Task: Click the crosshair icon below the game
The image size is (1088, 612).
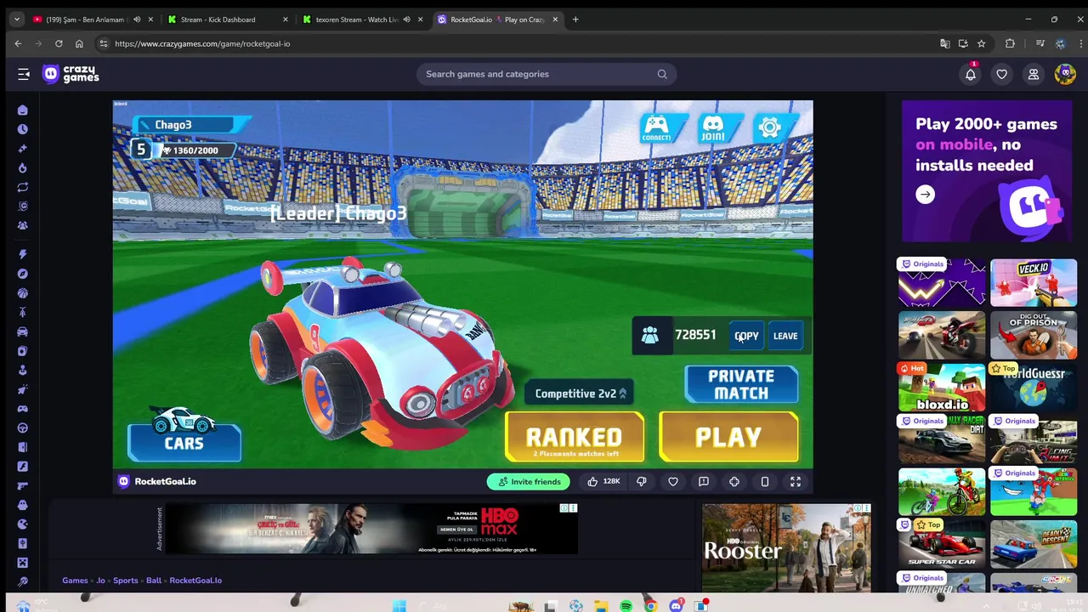Action: pyautogui.click(x=734, y=482)
